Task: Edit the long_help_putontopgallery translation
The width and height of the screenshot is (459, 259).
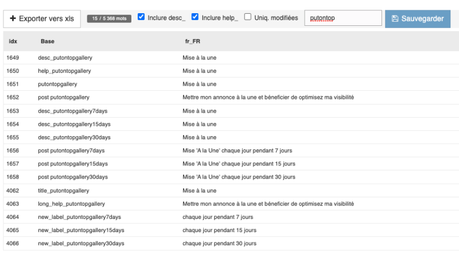Action: click(268, 204)
